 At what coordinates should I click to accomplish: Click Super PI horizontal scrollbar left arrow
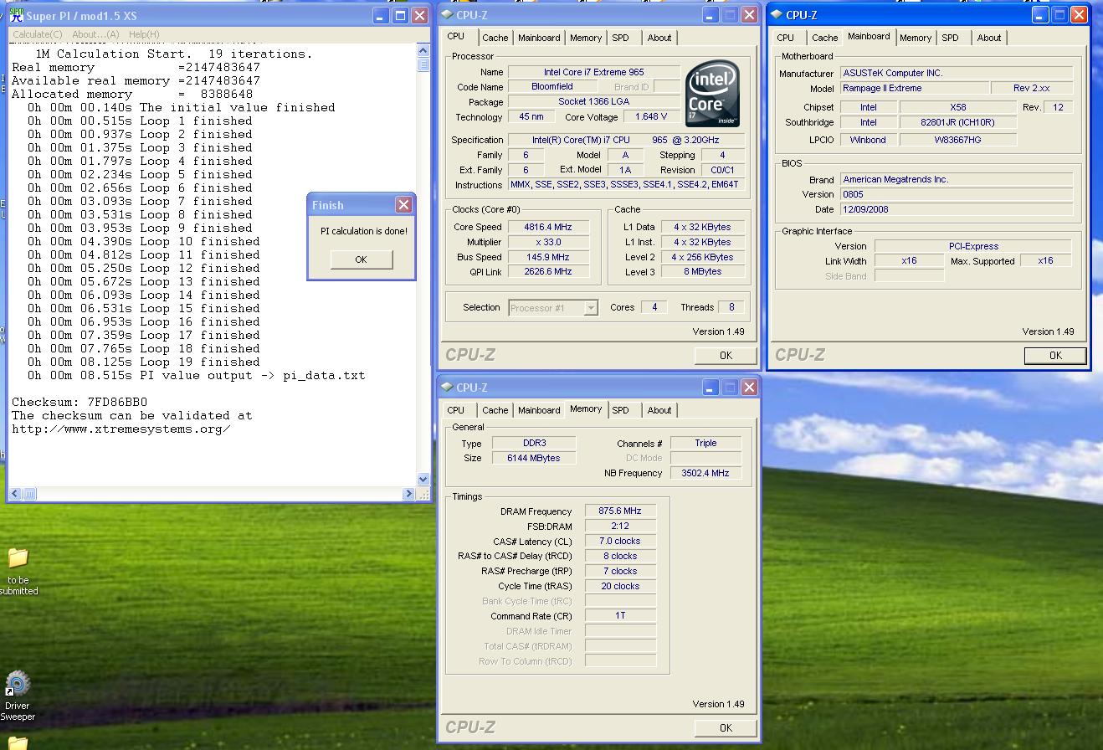(x=16, y=494)
